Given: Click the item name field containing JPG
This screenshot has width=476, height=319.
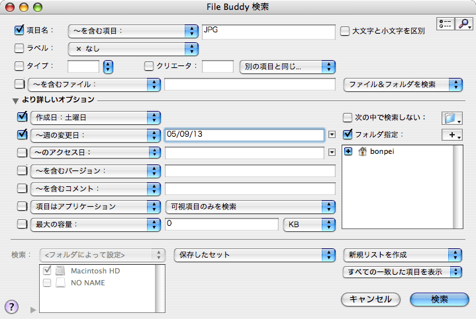Looking at the screenshot, I should 269,32.
